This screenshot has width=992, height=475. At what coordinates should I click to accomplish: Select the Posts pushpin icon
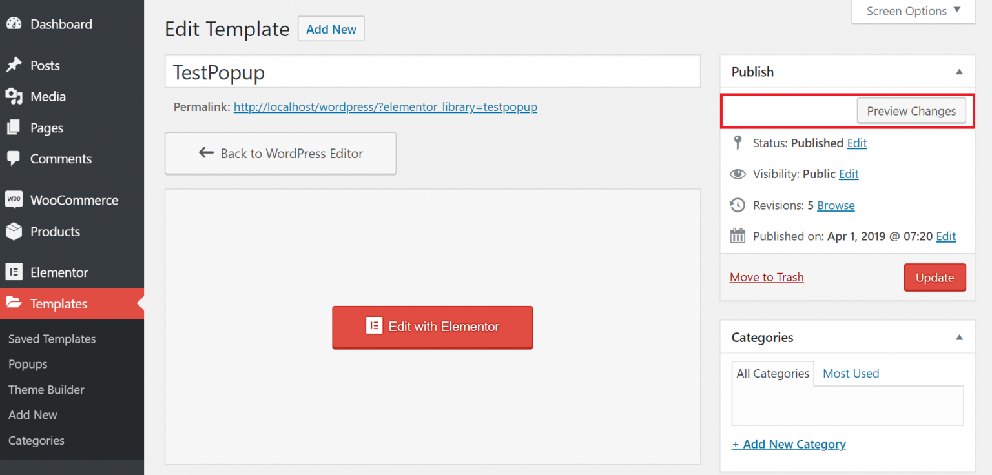tap(14, 65)
